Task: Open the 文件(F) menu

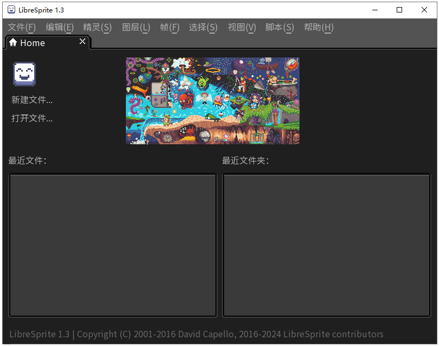Action: pos(22,28)
